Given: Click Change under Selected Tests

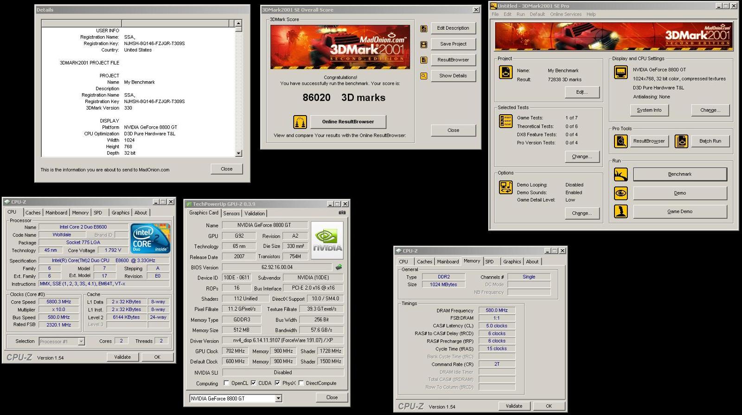Looking at the screenshot, I should click(582, 156).
